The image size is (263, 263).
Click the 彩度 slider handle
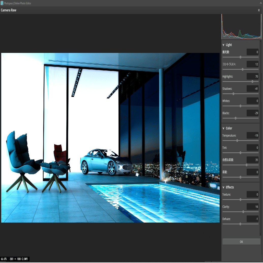pyautogui.click(x=240, y=177)
